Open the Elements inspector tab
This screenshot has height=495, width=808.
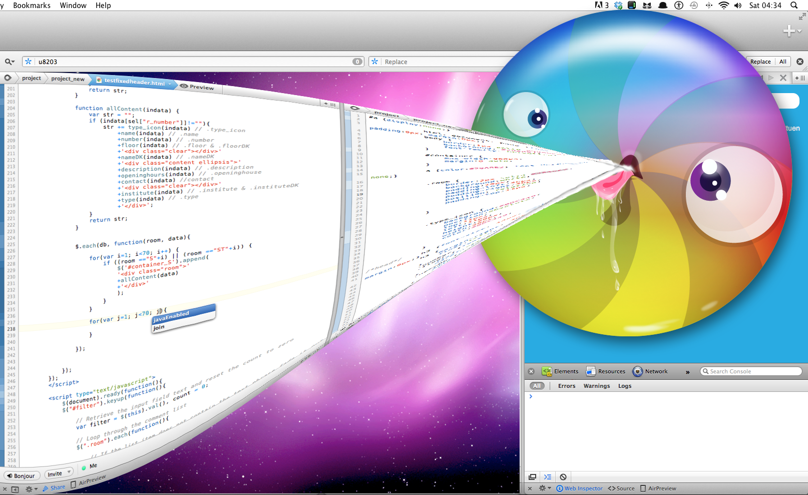[x=560, y=371]
